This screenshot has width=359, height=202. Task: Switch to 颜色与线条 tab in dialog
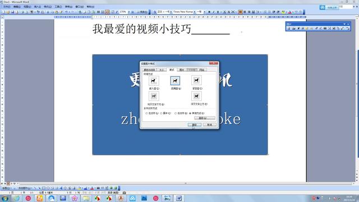point(149,70)
